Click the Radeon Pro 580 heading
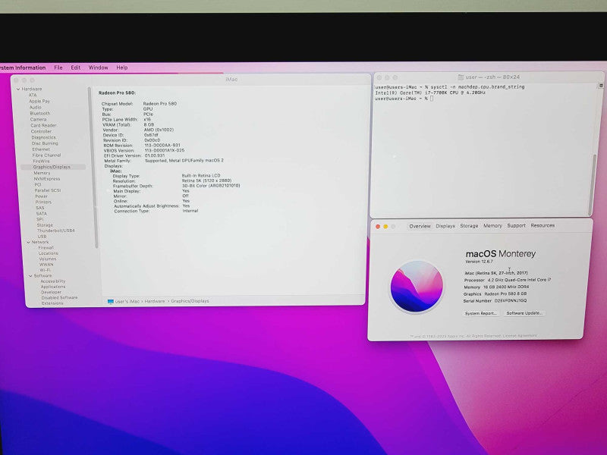Screen dimensions: 607x455 point(117,93)
